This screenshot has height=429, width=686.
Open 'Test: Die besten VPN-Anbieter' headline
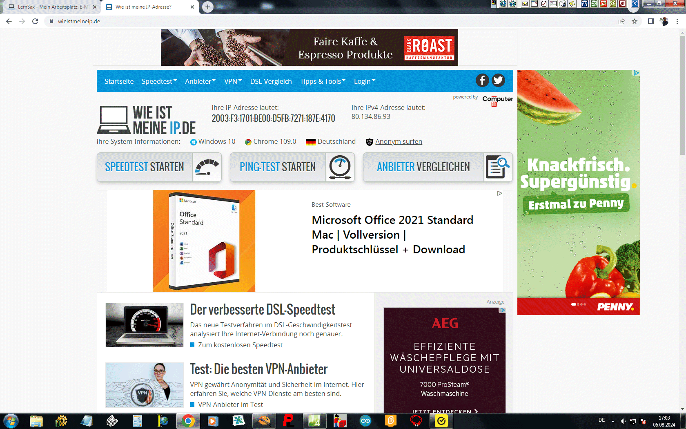click(259, 369)
